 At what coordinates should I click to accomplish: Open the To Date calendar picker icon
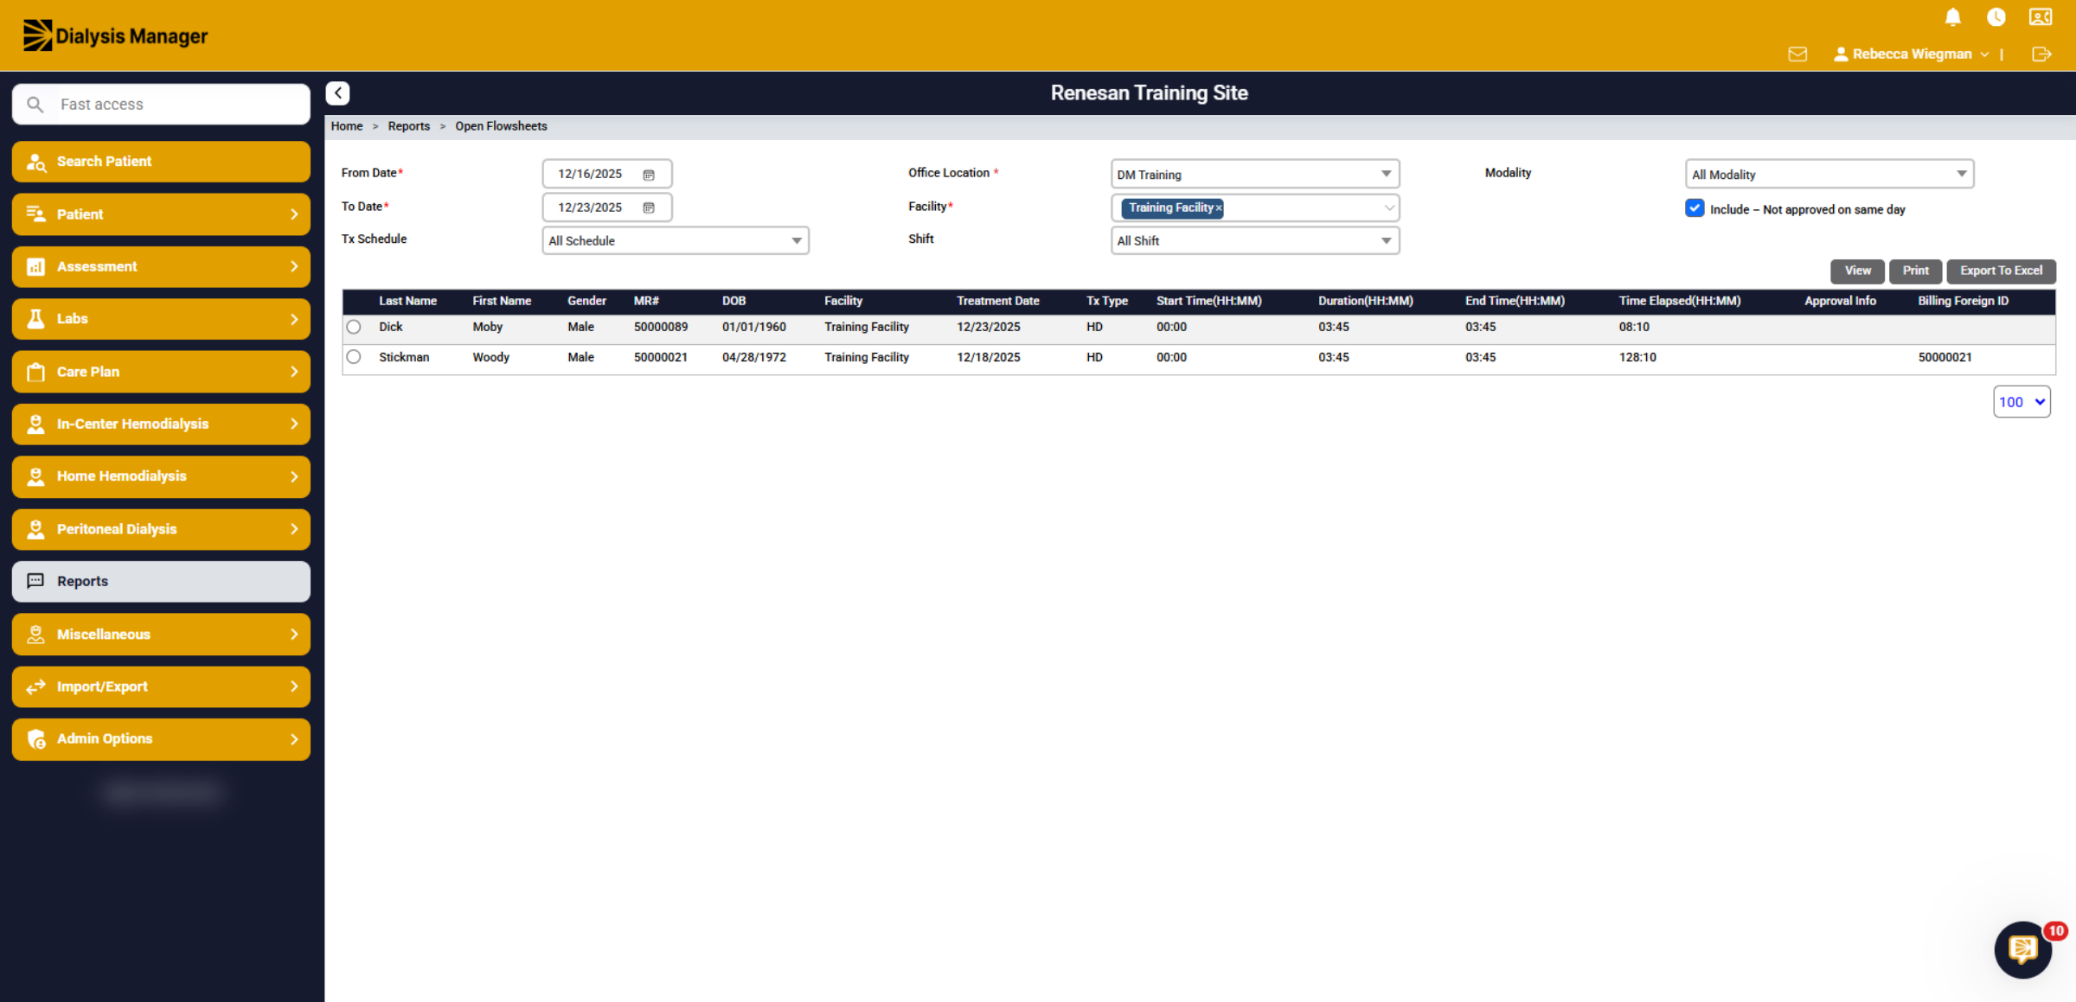(649, 207)
